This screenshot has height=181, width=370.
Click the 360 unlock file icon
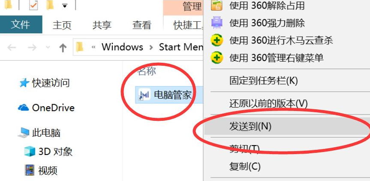pos(217,6)
